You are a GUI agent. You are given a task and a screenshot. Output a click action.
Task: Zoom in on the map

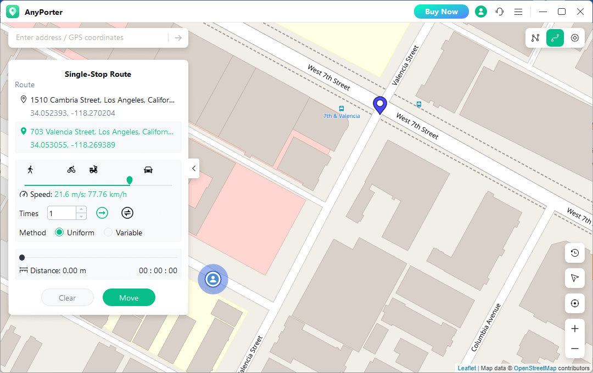tap(575, 329)
